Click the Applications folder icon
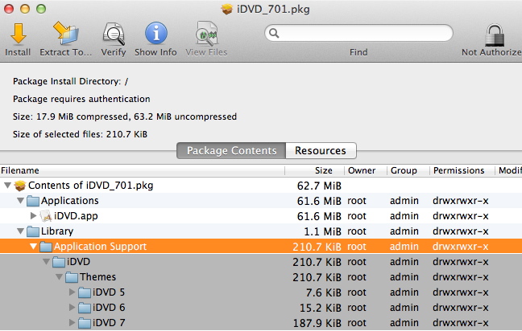Image resolution: width=522 pixels, height=331 pixels. [x=32, y=201]
